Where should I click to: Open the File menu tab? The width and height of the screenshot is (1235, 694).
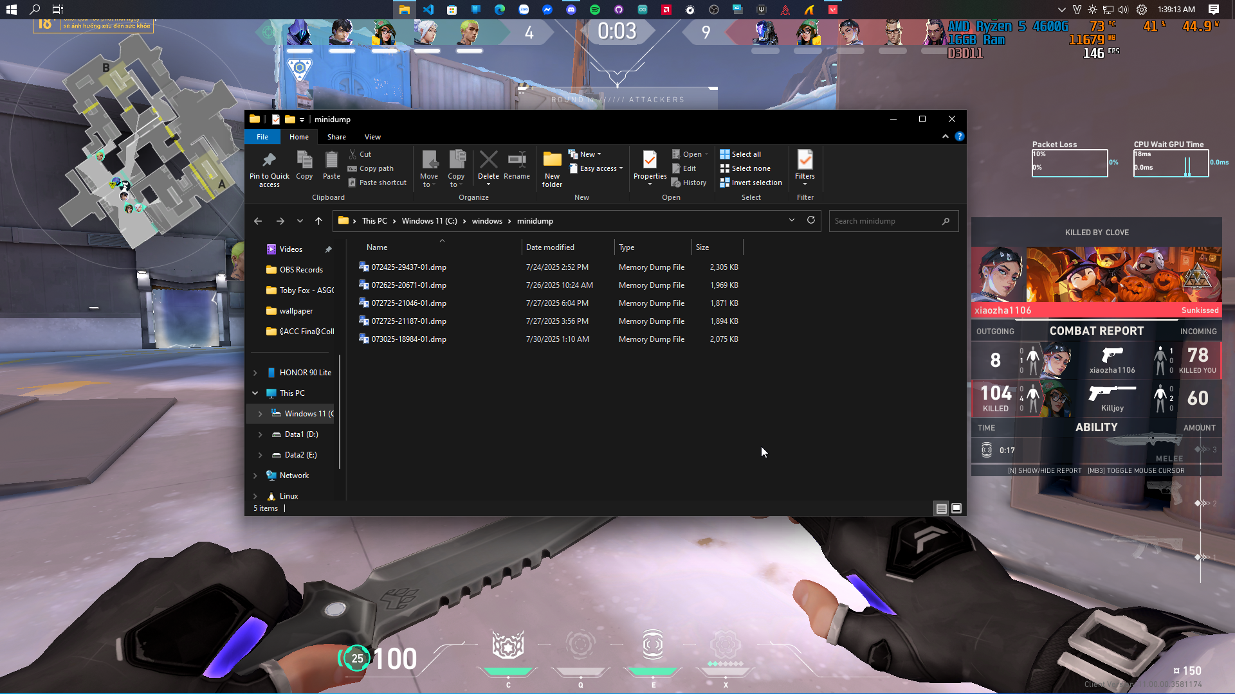click(262, 137)
